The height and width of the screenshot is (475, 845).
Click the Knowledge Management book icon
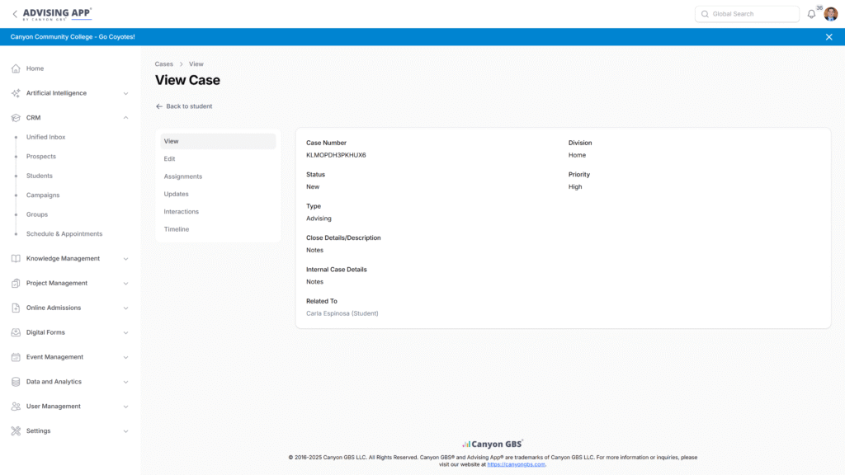[x=16, y=258]
